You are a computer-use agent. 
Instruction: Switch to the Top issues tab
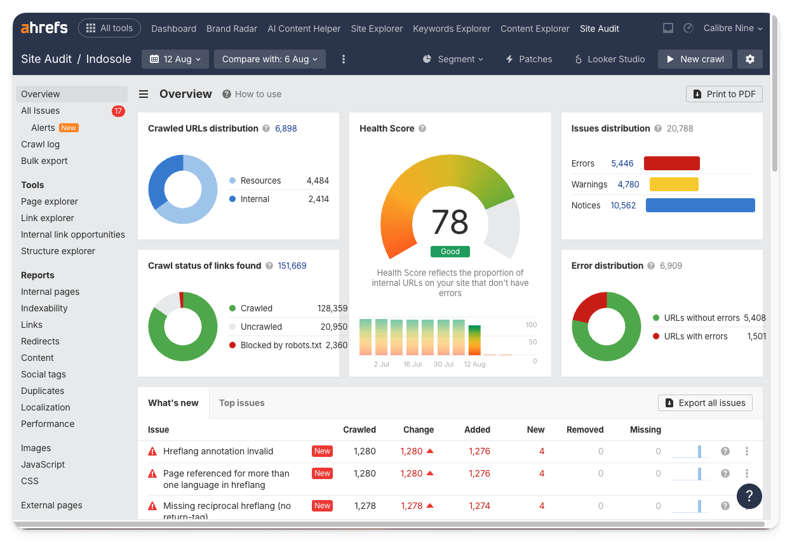coord(241,403)
